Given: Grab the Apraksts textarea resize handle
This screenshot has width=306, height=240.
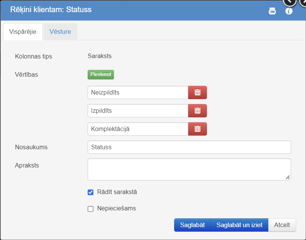Looking at the screenshot, I should click(x=288, y=177).
